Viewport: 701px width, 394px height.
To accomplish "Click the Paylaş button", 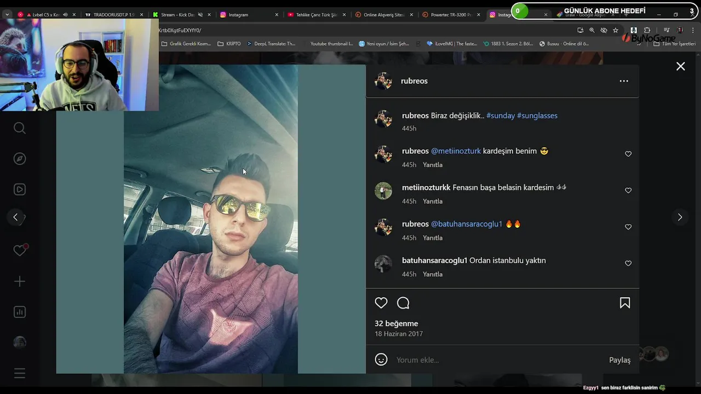I will coord(620,360).
